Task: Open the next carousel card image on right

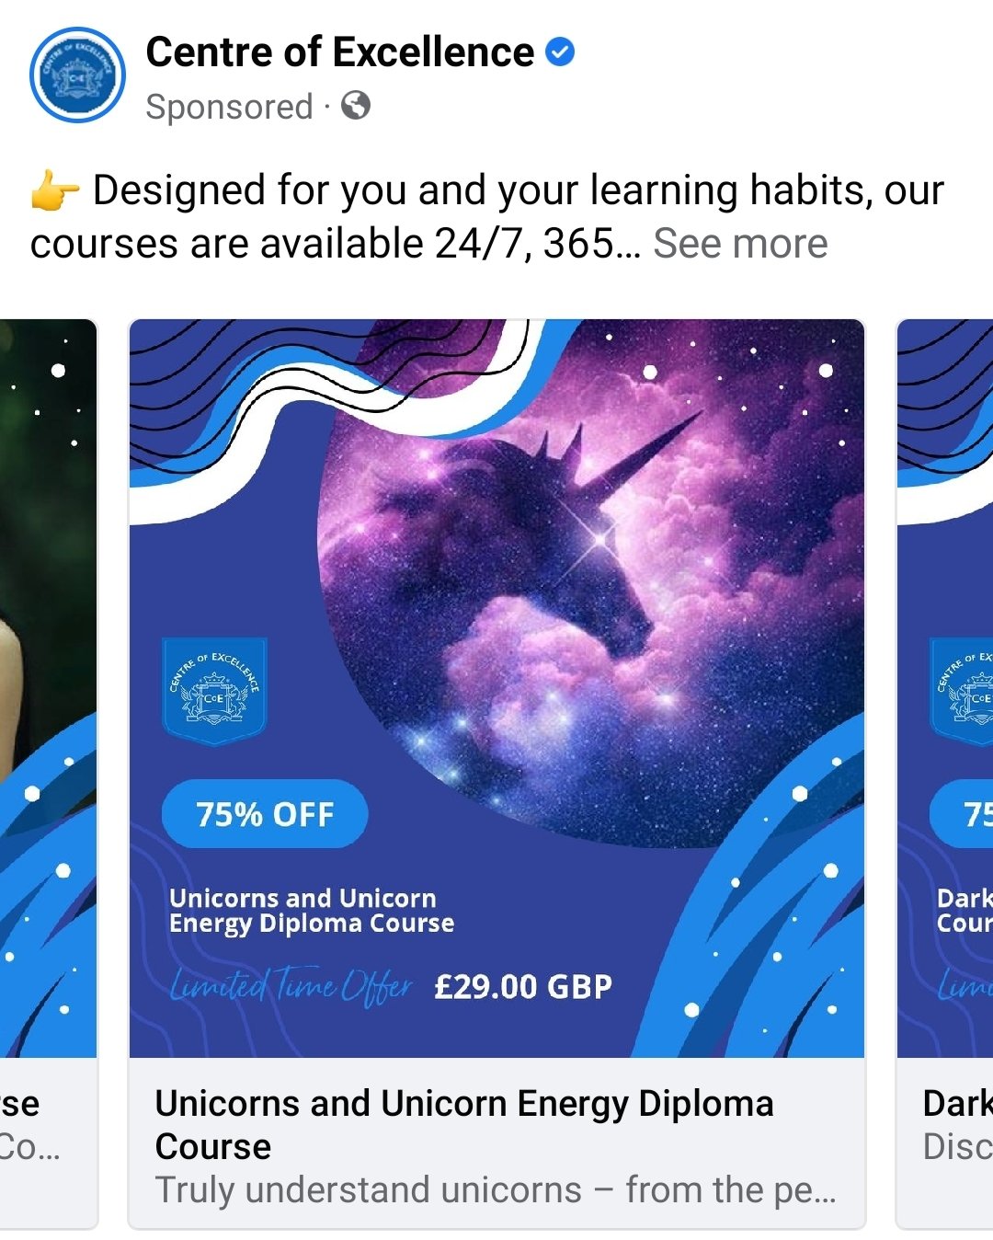Action: click(945, 688)
